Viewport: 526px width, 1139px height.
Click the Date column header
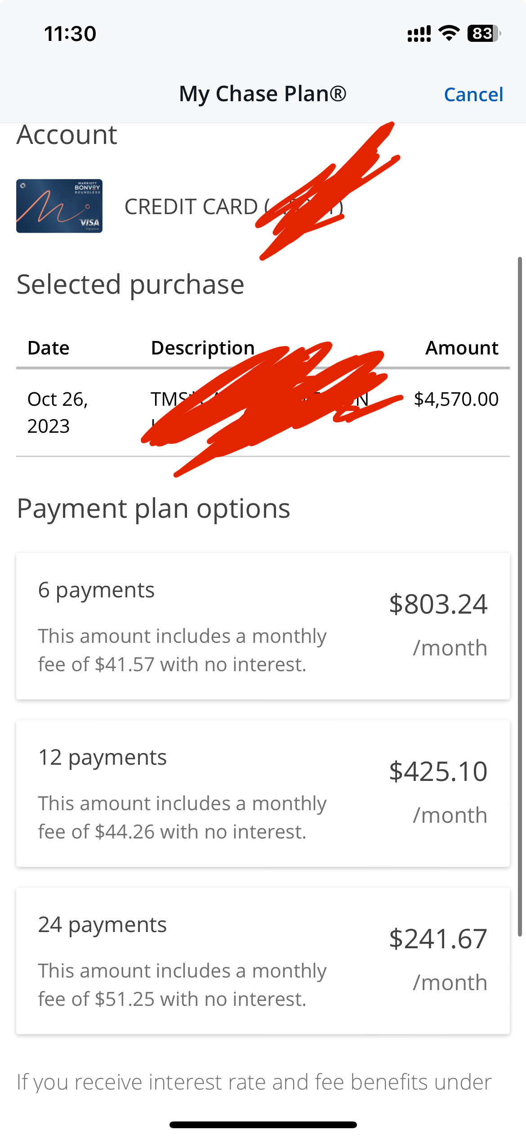pyautogui.click(x=49, y=348)
